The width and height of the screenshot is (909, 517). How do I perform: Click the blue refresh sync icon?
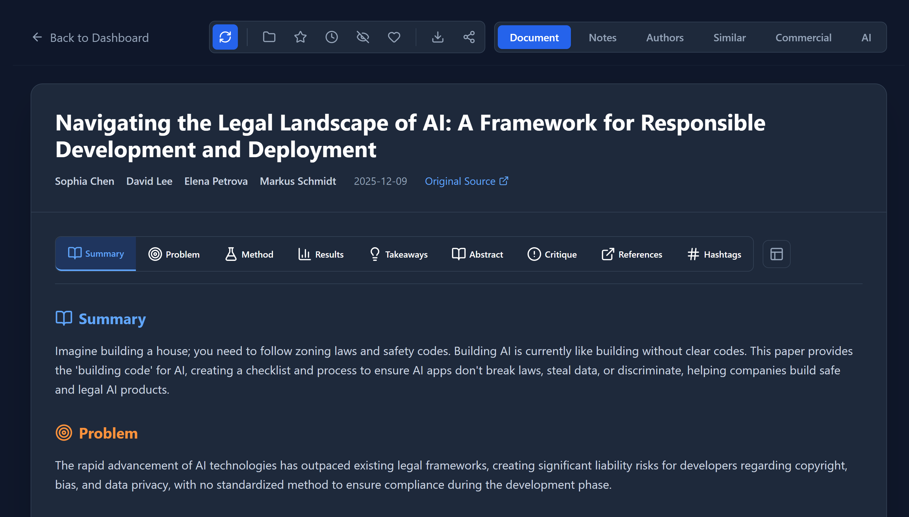(225, 37)
